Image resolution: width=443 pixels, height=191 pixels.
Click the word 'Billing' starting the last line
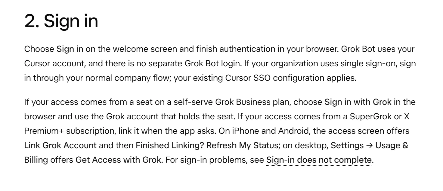coord(36,160)
